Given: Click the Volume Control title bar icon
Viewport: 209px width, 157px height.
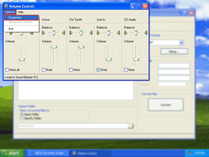Looking at the screenshot, I should 6,6.
